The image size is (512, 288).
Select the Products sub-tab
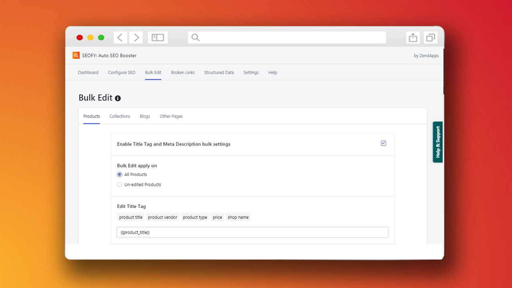92,116
